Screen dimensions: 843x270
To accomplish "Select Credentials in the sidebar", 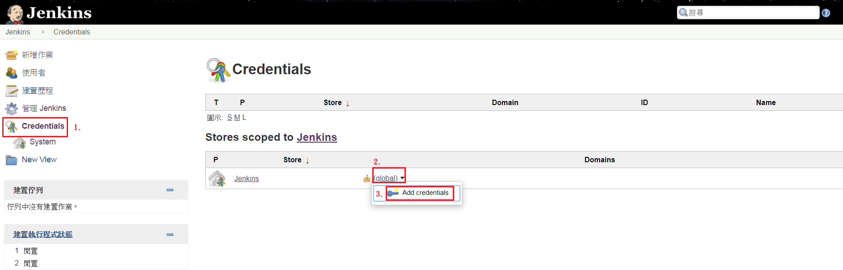I will 43,126.
